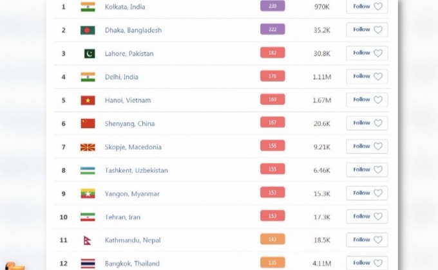Open the Delhi, India city page
The image size is (438, 270).
click(122, 77)
